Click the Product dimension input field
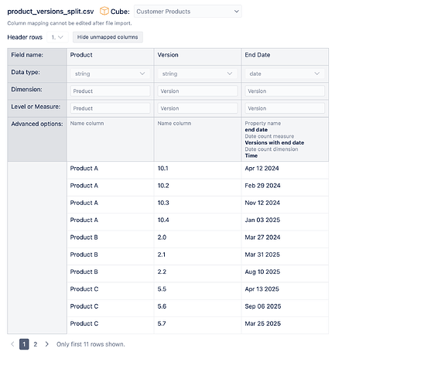Image resolution: width=424 pixels, height=386 pixels. 111,91
